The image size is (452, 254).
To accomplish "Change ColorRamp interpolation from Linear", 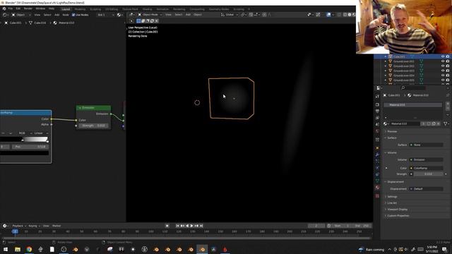I will click(40, 133).
